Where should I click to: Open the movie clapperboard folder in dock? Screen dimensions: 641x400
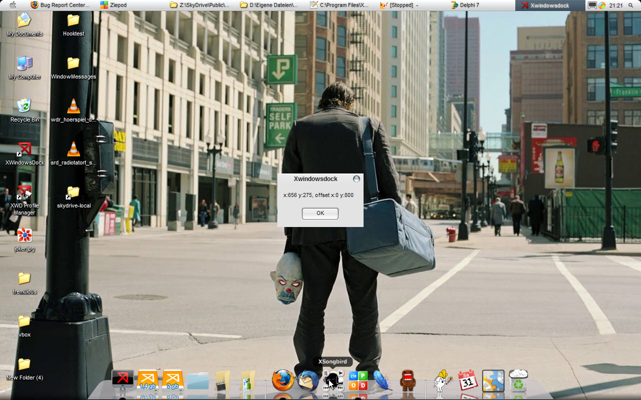click(223, 380)
